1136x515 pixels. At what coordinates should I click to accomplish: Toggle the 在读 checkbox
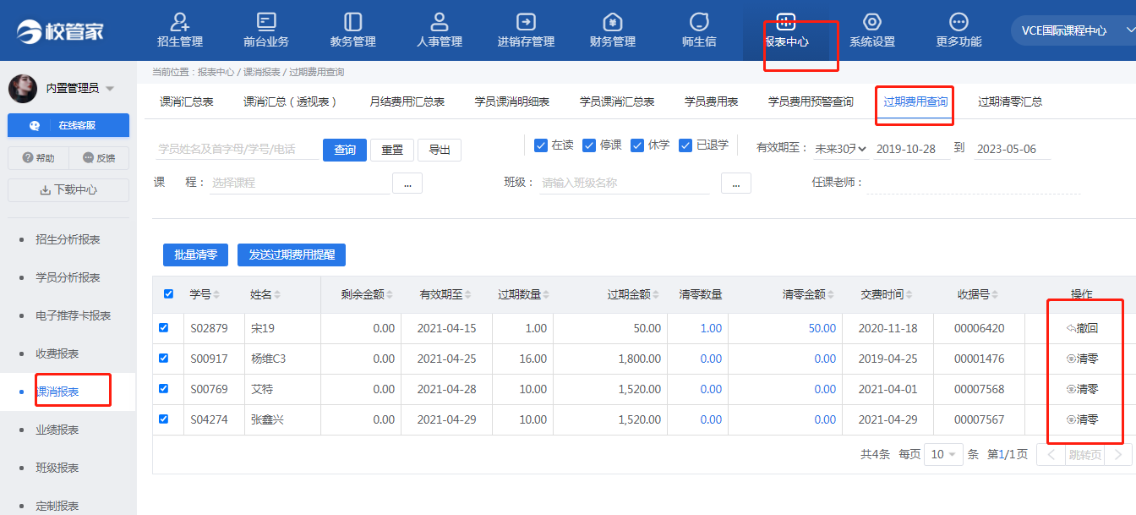541,145
